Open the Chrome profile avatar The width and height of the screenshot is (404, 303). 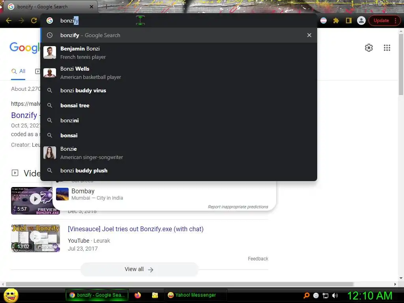tap(361, 21)
